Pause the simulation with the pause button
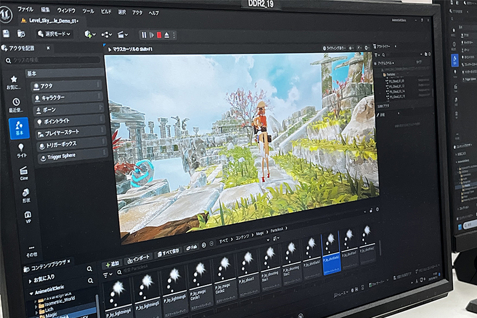Image resolution: width=477 pixels, height=318 pixels. [x=144, y=35]
